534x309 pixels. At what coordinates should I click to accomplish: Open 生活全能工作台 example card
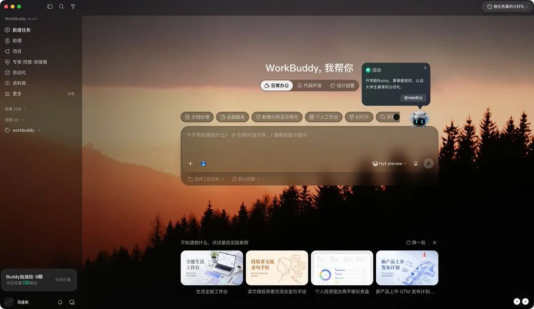coord(212,272)
